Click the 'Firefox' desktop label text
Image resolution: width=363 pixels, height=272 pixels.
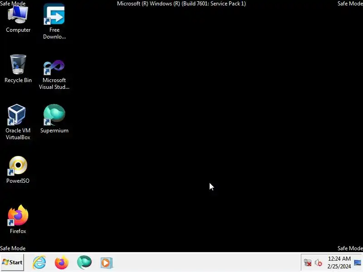18,231
